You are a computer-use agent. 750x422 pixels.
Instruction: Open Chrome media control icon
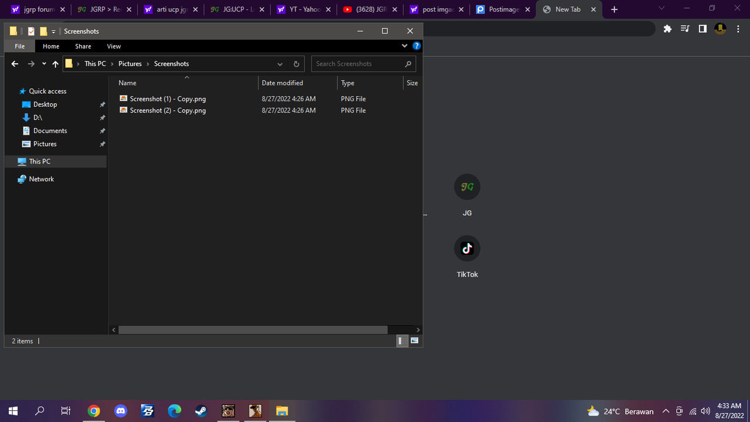[685, 29]
